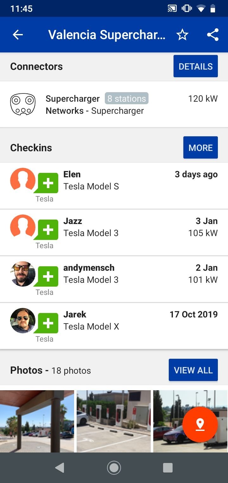Tap Elen's green plus checkin icon
This screenshot has height=483, width=228.
point(47,183)
